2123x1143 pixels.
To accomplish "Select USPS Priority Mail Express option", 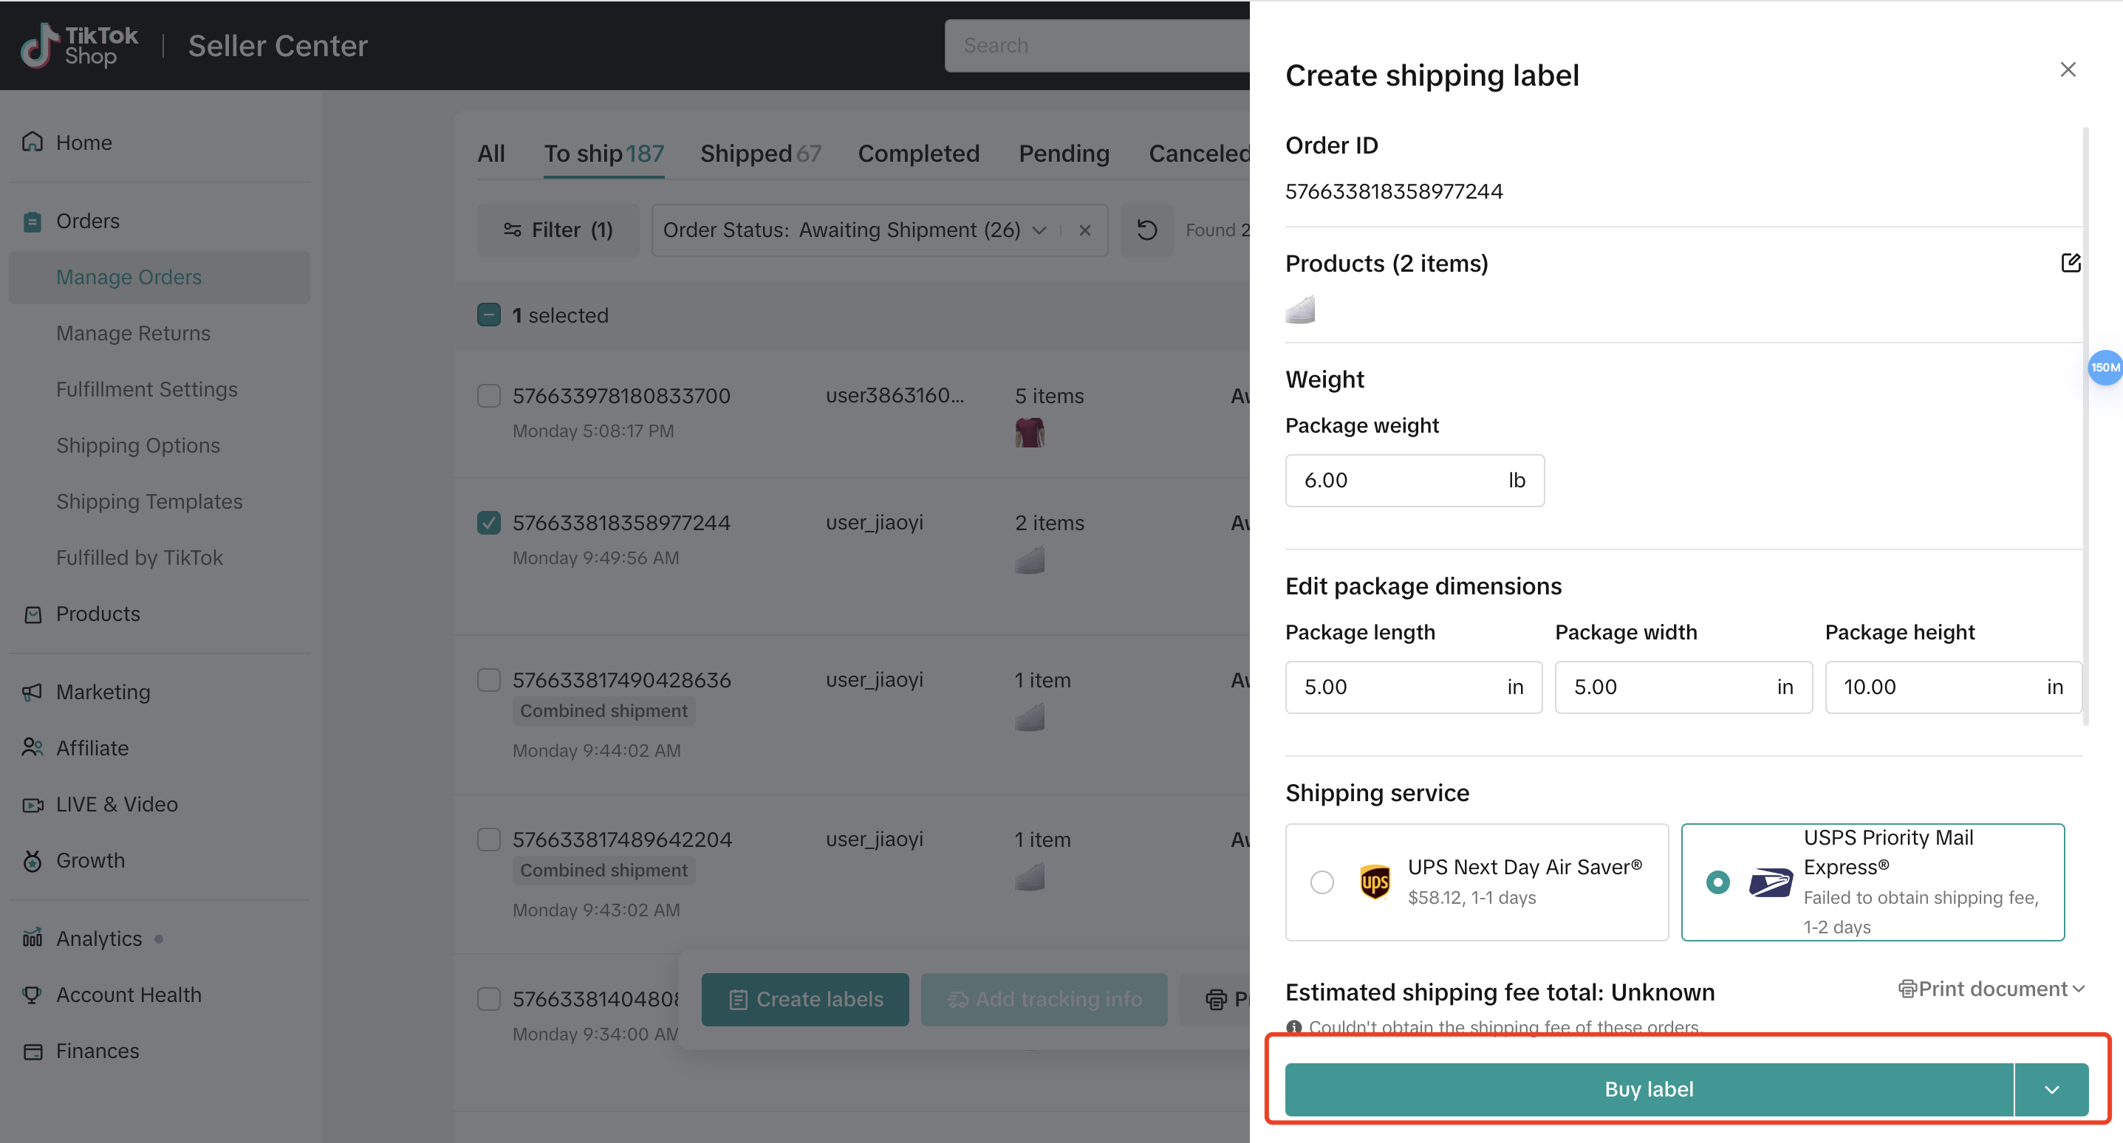I will click(1717, 882).
